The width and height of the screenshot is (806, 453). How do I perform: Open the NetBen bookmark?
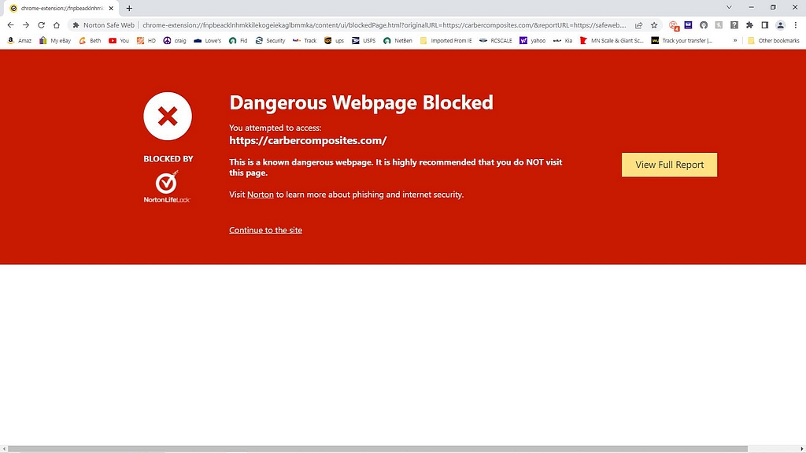tap(397, 40)
